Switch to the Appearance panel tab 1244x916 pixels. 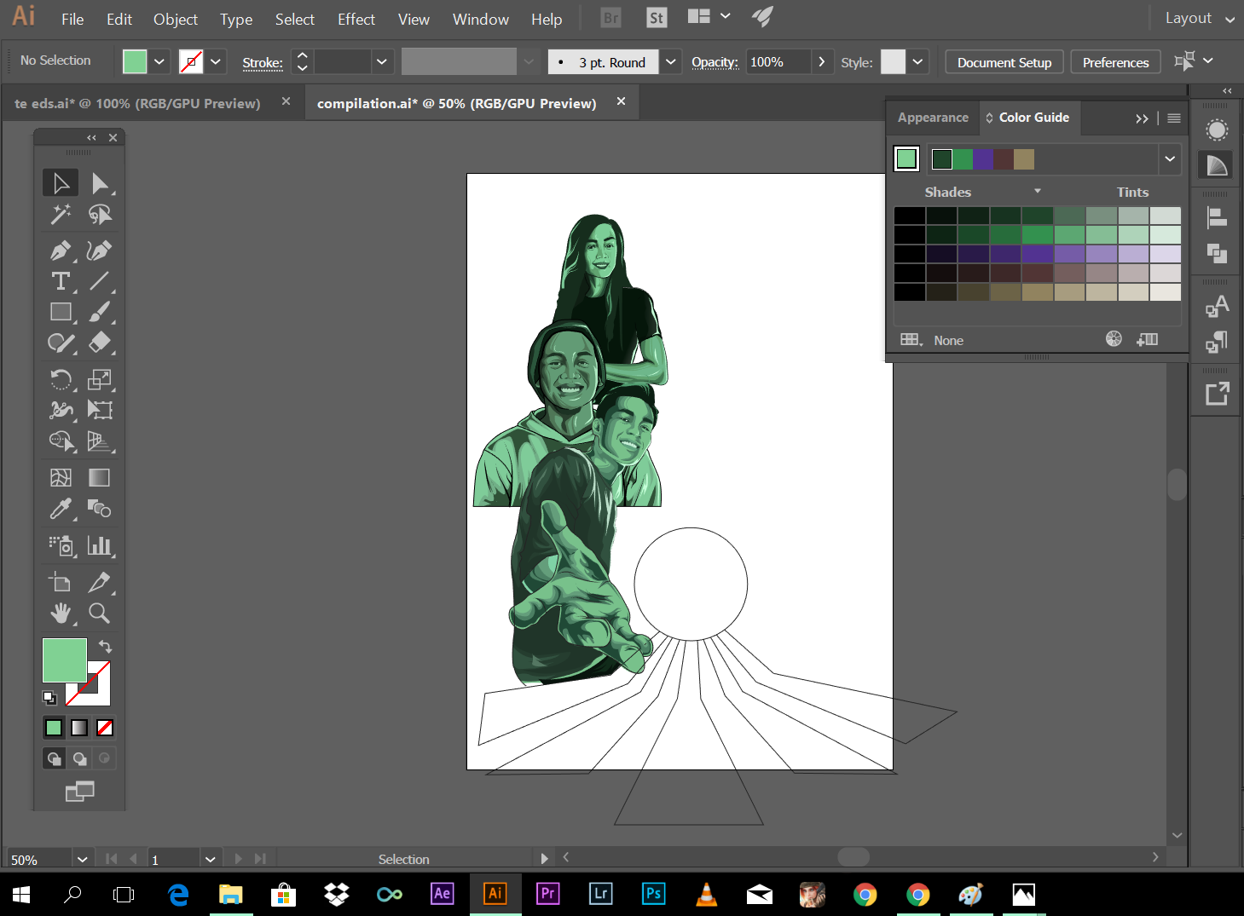tap(933, 118)
